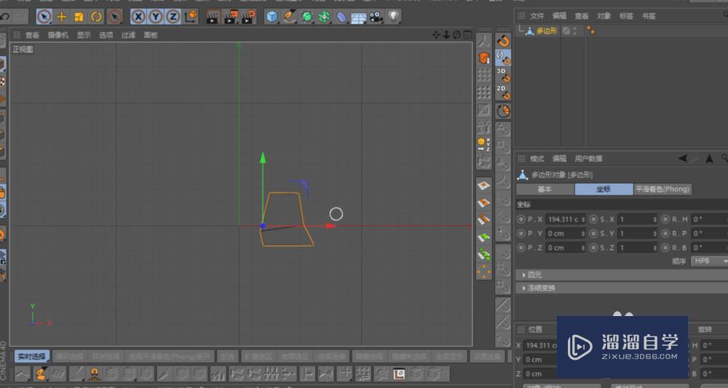This screenshot has width=728, height=388.
Task: Open the green Subdivision Surface generators icon
Action: (x=307, y=17)
